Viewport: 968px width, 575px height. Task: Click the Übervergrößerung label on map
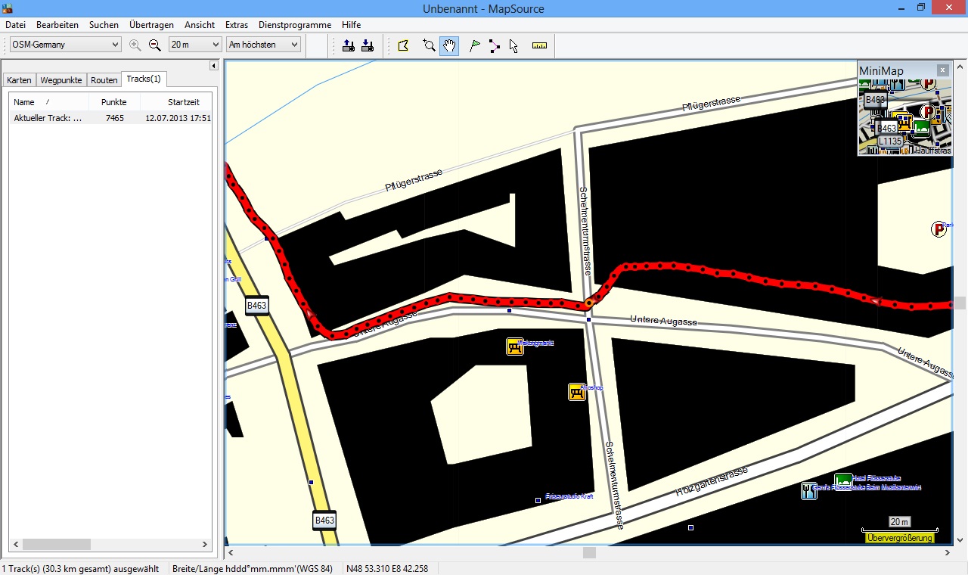(x=899, y=538)
